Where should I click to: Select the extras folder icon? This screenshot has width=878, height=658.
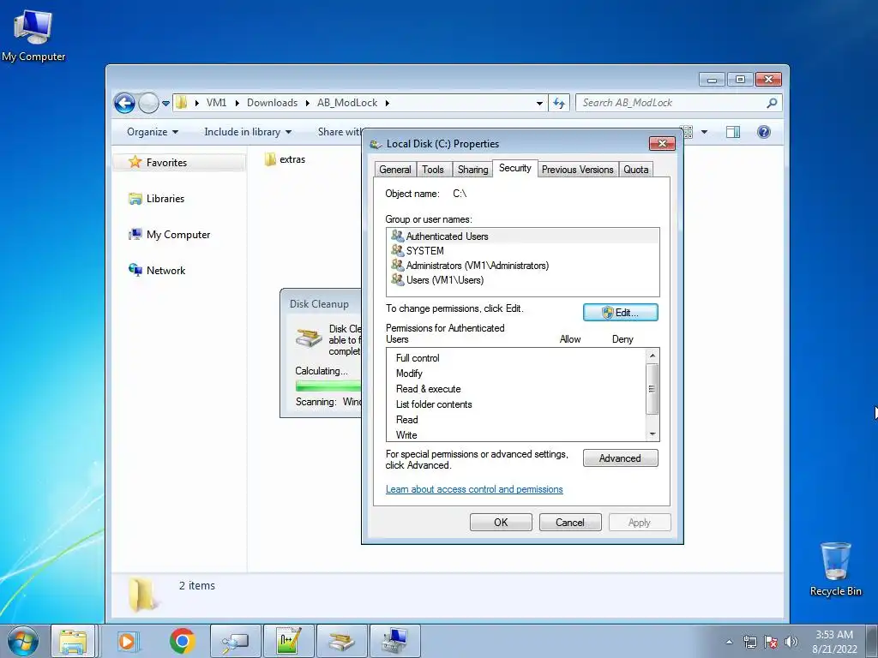270,159
